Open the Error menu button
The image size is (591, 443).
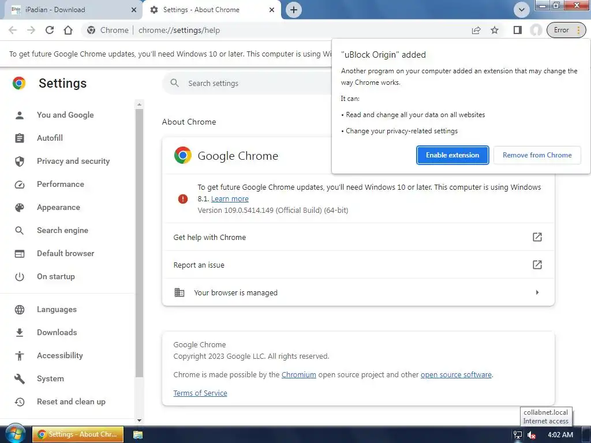point(566,30)
